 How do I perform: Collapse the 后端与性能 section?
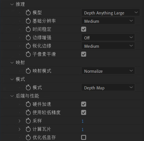click(12, 96)
